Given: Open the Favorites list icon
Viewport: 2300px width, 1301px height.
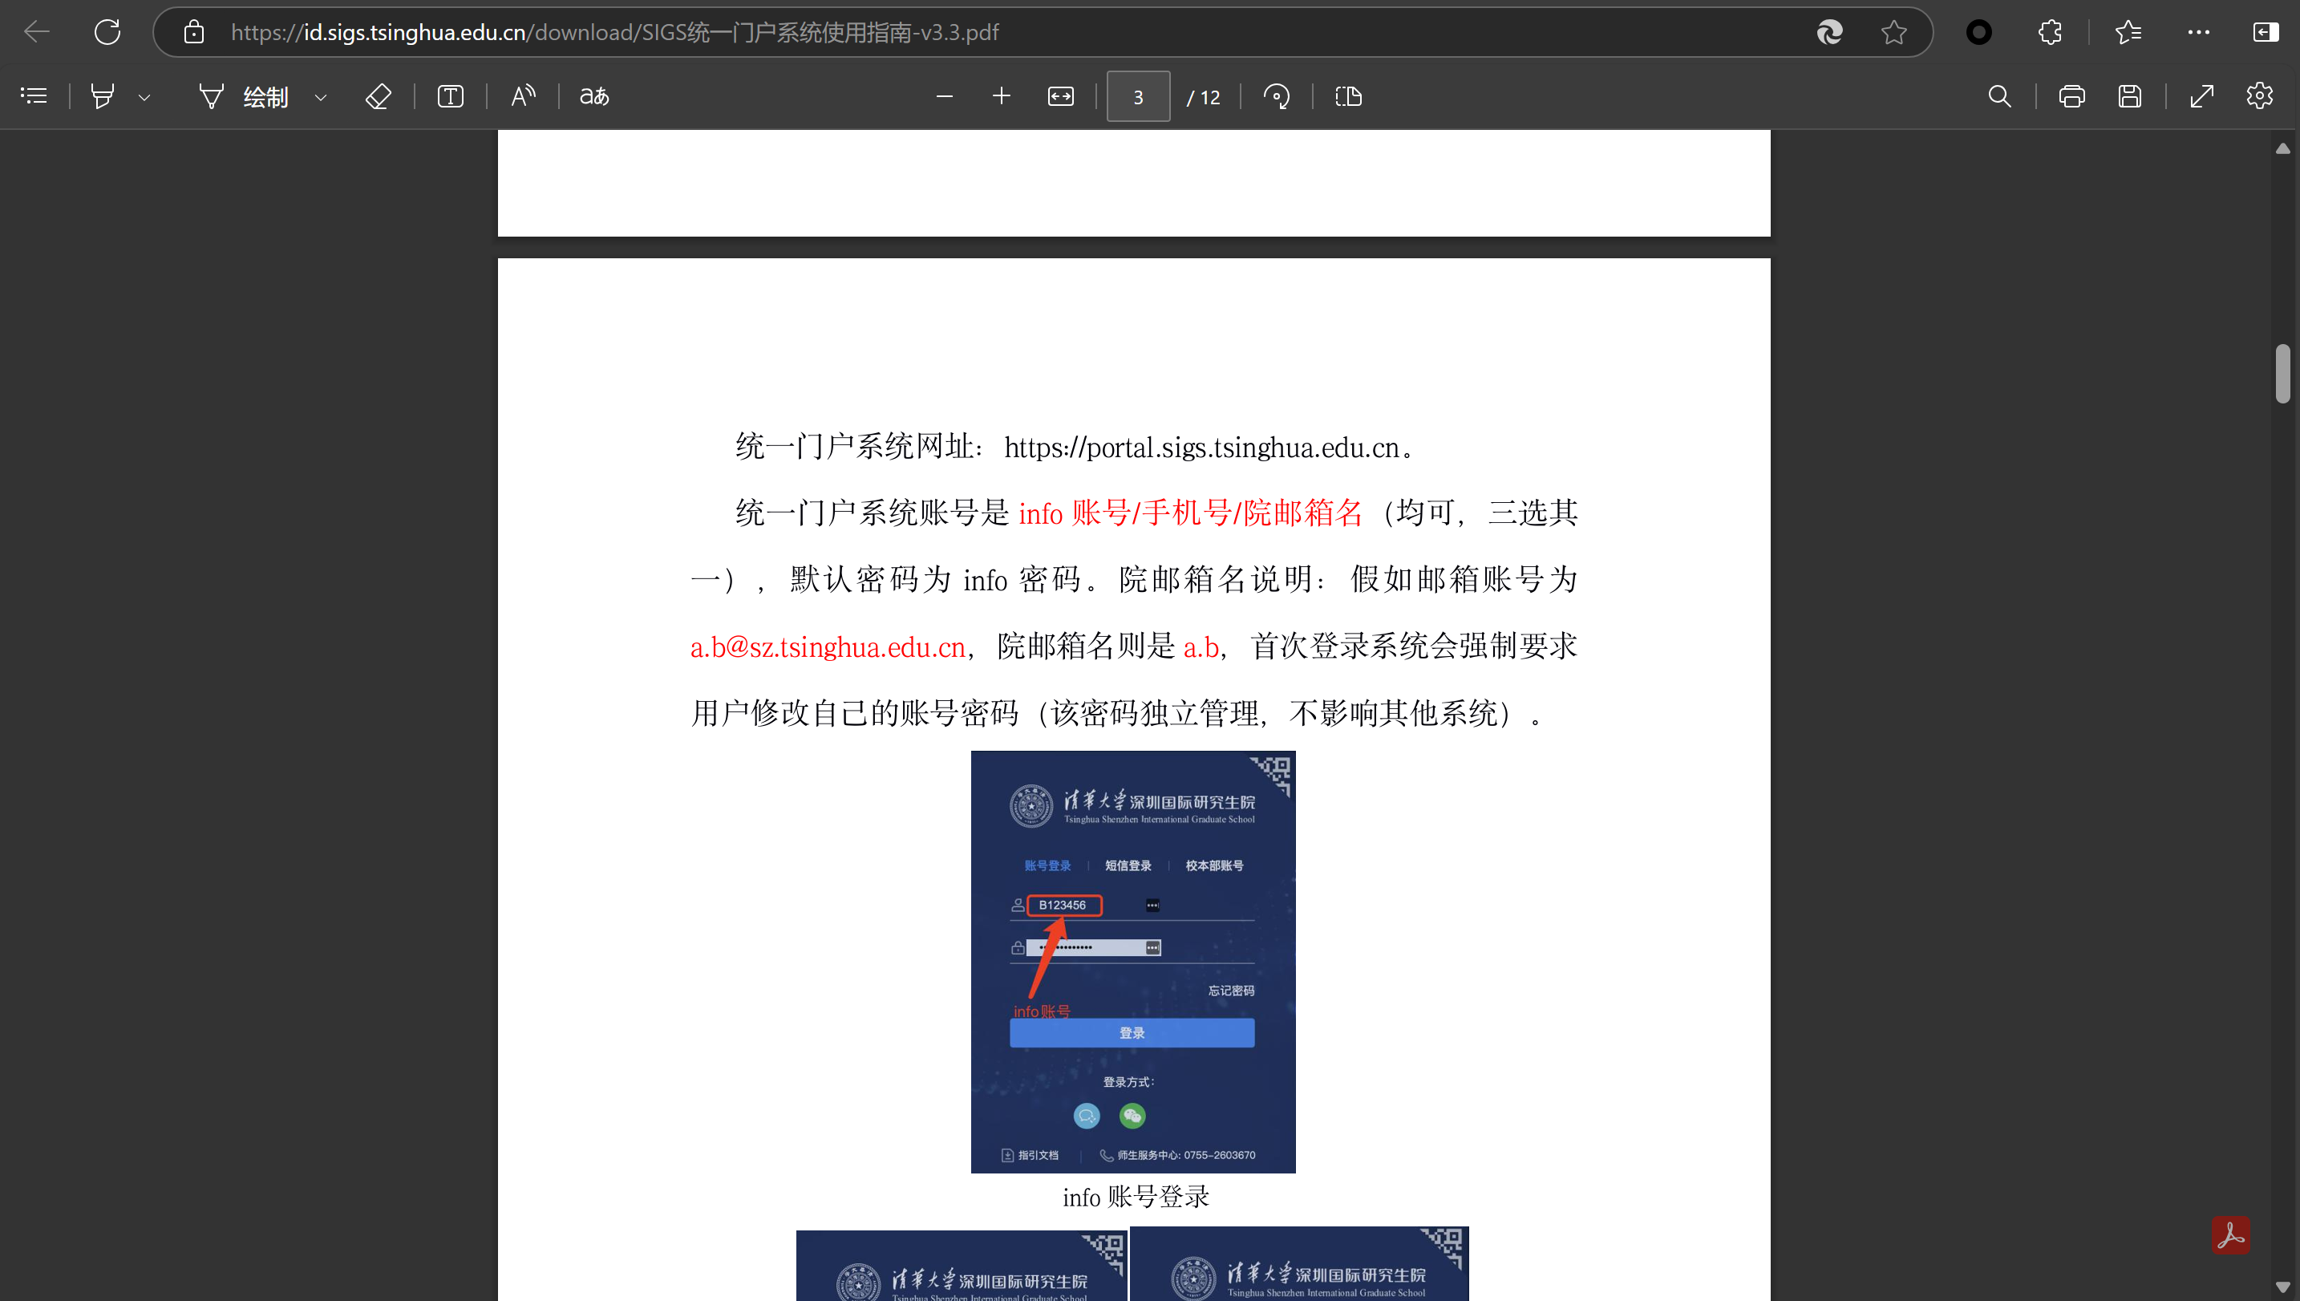Looking at the screenshot, I should (2128, 32).
